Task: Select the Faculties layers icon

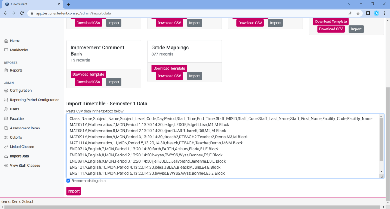Action: click(x=6, y=119)
